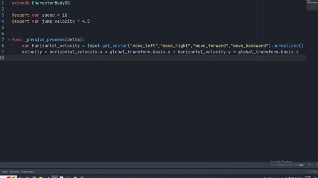Click line number 8 in gutter
Viewport: 318px width, 178px height.
tap(2, 46)
